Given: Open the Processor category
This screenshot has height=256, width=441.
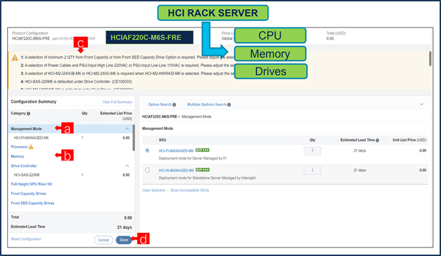Looking at the screenshot, I should point(19,147).
